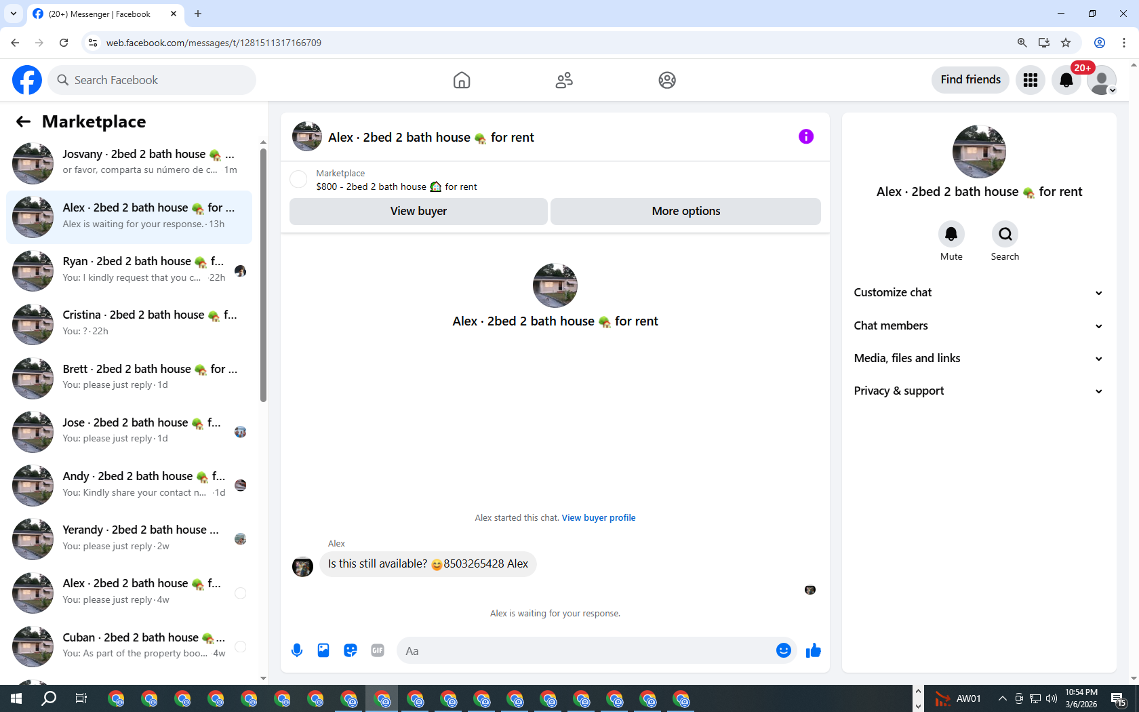1139x712 pixels.
Task: Open the browser zoom magnifier icon
Action: pos(1022,43)
